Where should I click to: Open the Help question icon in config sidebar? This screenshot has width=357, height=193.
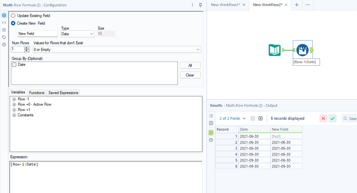pyautogui.click(x=4, y=45)
